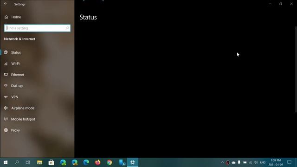Open the Action Center notifications icon
This screenshot has width=297, height=167.
pos(289,162)
